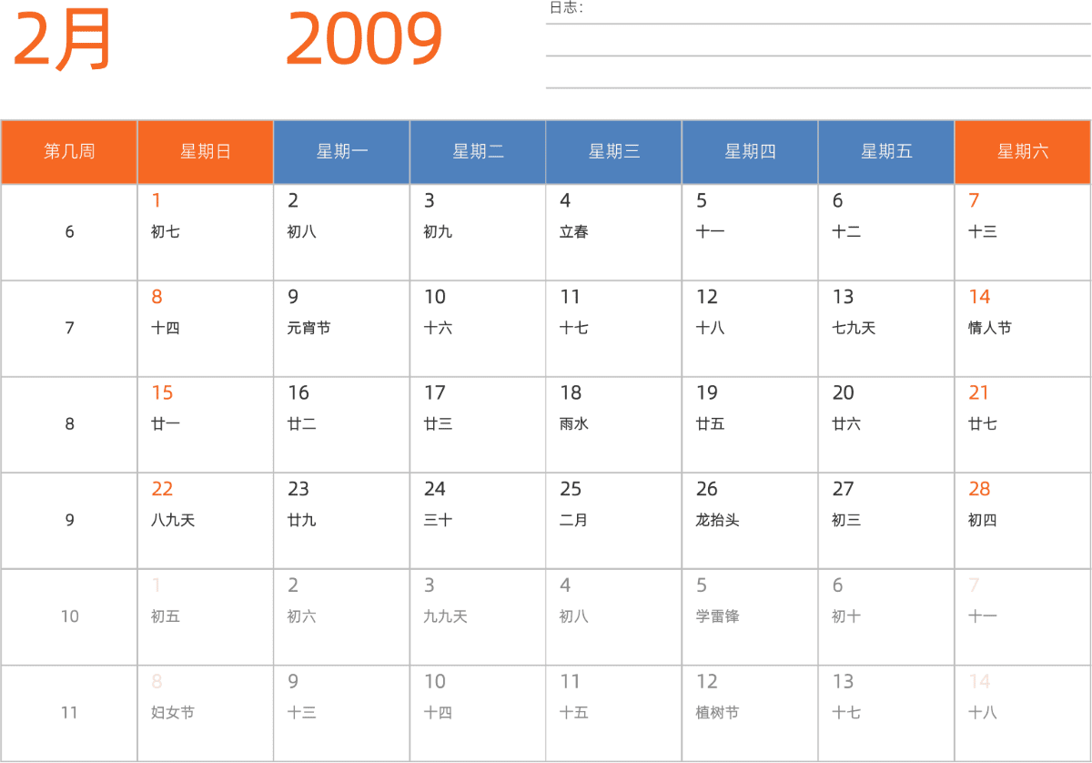This screenshot has width=1092, height=763.
Task: Select the 星期日 column header
Action: click(x=206, y=152)
